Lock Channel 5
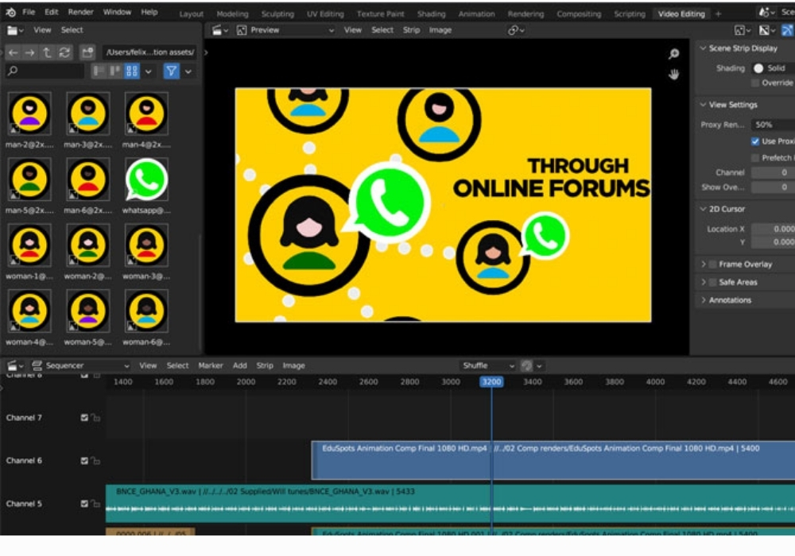 [x=96, y=504]
